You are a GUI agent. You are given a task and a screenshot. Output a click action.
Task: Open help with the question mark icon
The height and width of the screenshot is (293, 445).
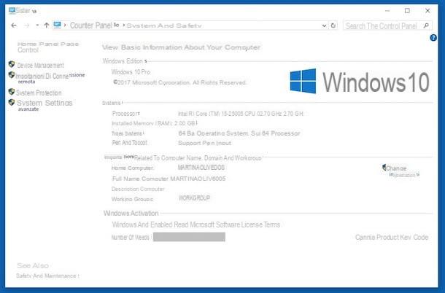pyautogui.click(x=433, y=38)
